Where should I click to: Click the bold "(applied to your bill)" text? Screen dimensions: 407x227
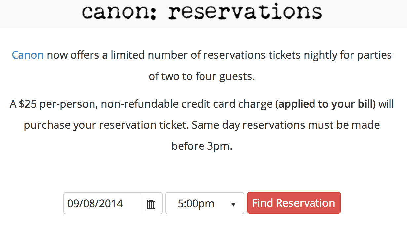pos(325,104)
